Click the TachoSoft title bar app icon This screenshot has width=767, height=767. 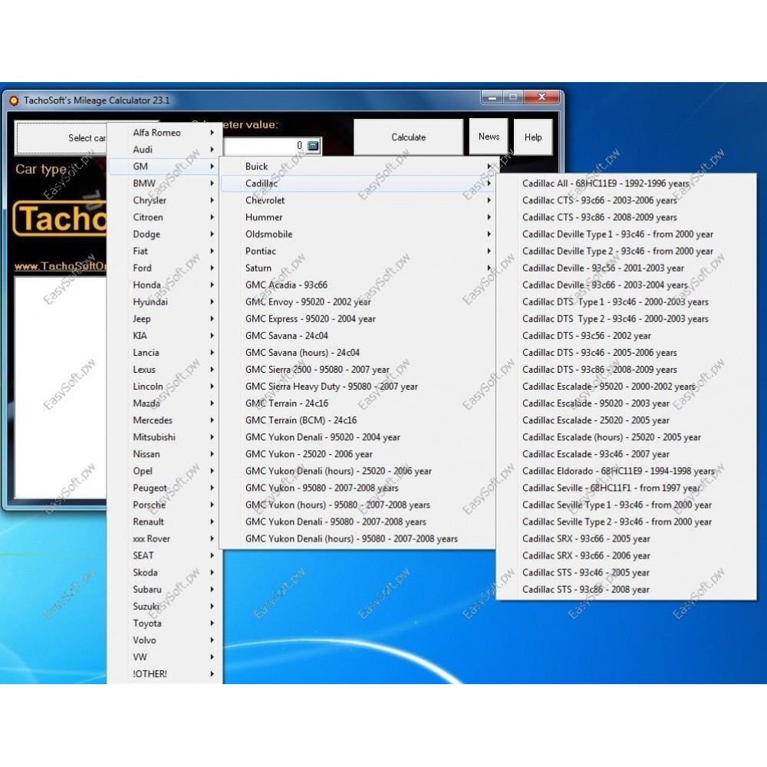click(x=14, y=100)
